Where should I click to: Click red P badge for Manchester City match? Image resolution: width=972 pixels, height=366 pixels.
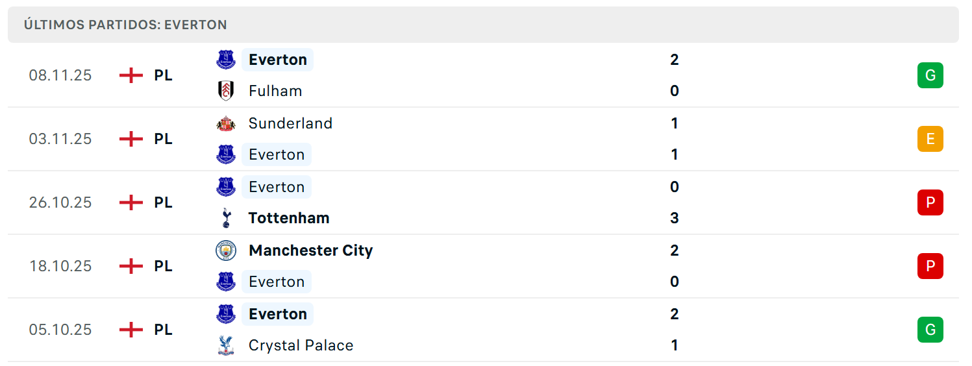[930, 266]
